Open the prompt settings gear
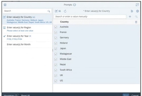This screenshot has width=142, height=96. point(137,11)
